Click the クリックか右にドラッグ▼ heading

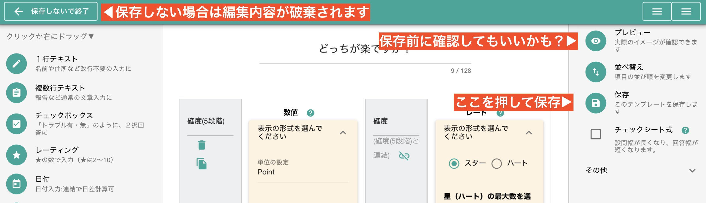51,36
